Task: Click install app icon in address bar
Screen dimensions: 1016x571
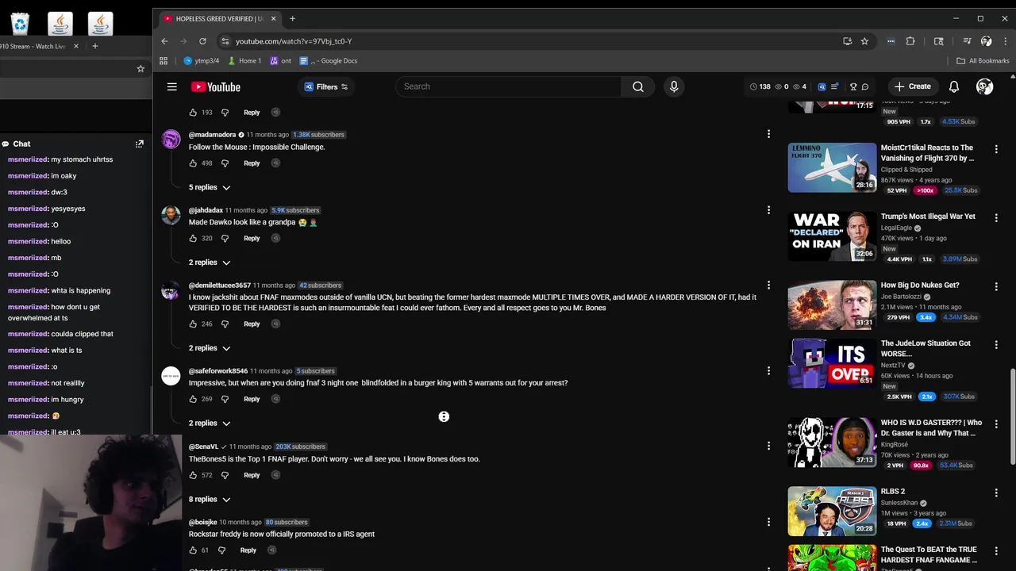Action: [848, 41]
